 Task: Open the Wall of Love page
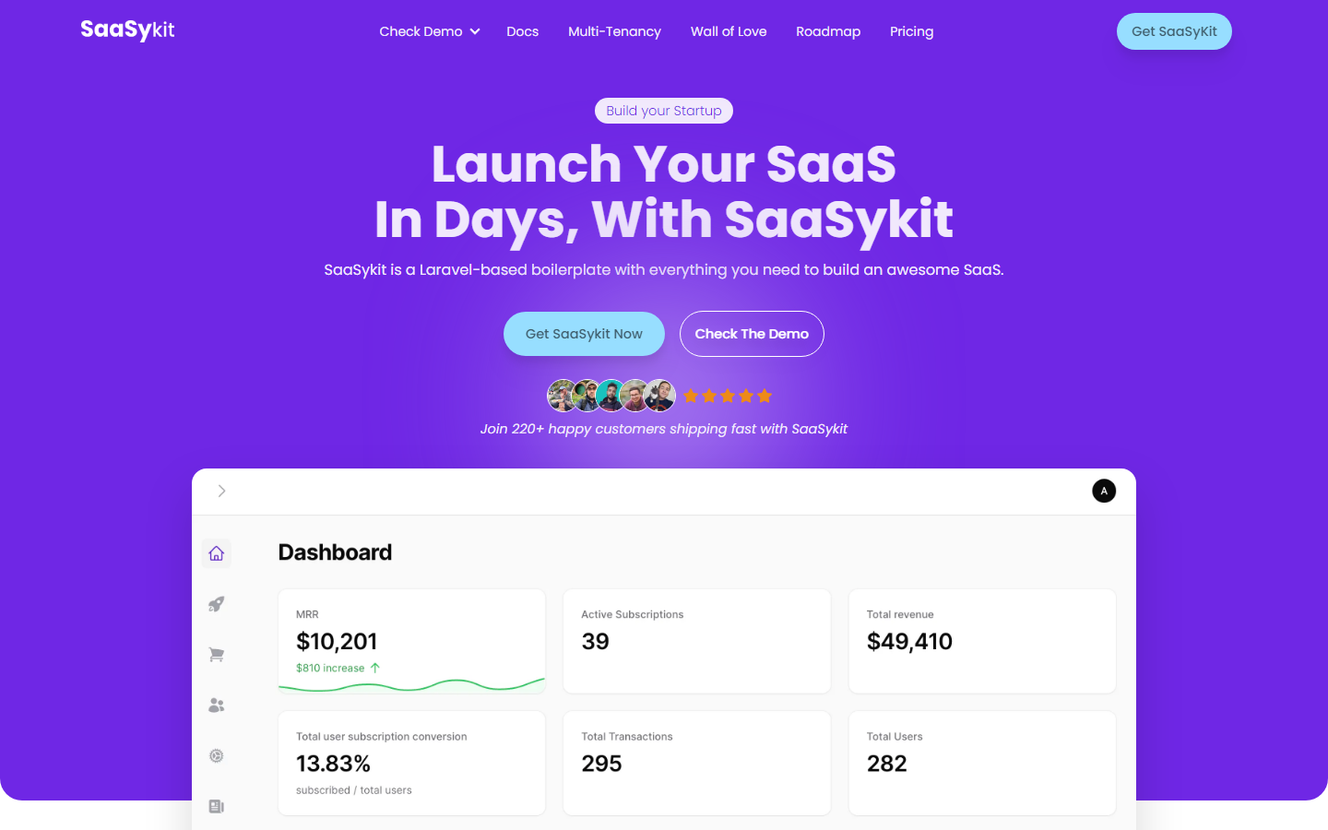(x=729, y=31)
